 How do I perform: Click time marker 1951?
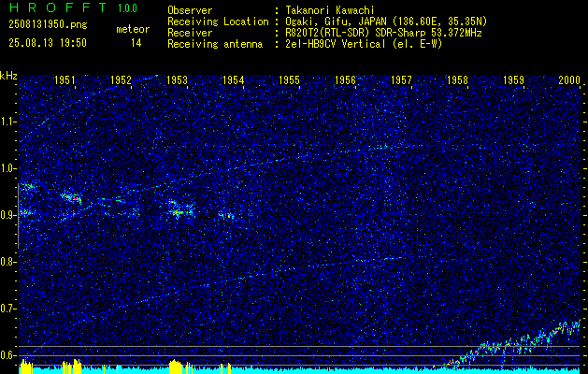(x=65, y=79)
